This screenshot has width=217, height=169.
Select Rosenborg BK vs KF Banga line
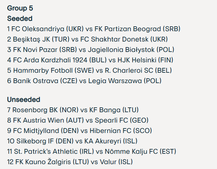(73, 110)
